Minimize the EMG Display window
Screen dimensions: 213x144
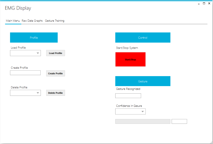pos(199,3)
